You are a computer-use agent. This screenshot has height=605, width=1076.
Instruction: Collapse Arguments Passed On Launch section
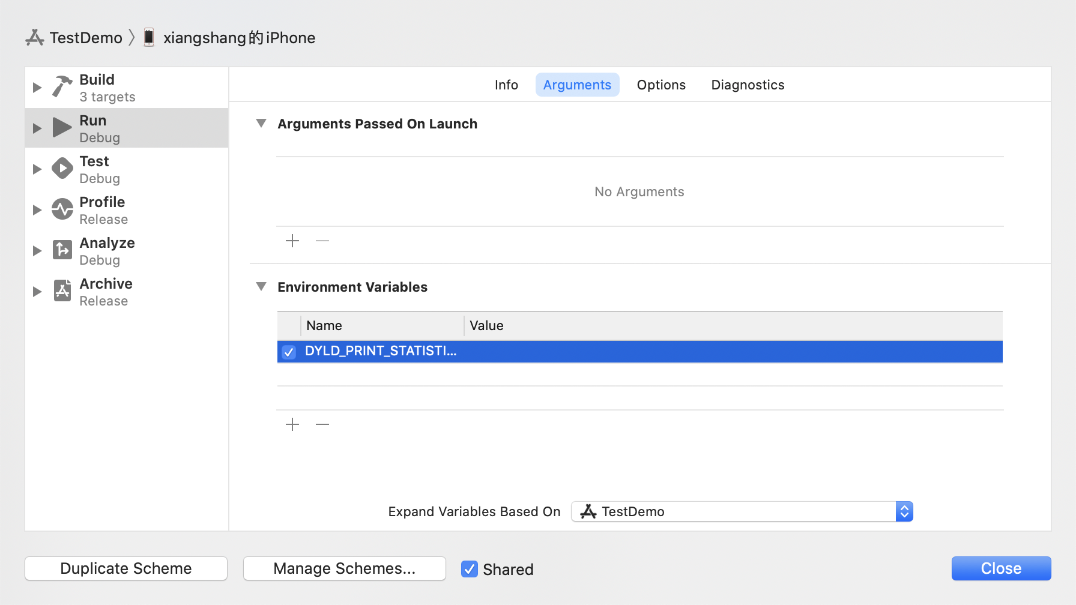(x=261, y=123)
